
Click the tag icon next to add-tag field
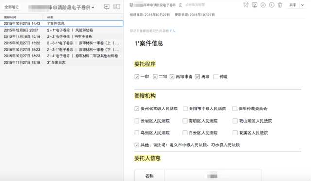180,5
